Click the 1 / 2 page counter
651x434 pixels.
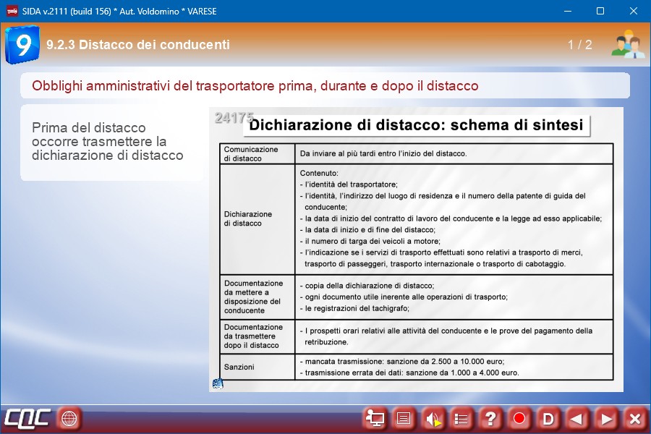579,45
